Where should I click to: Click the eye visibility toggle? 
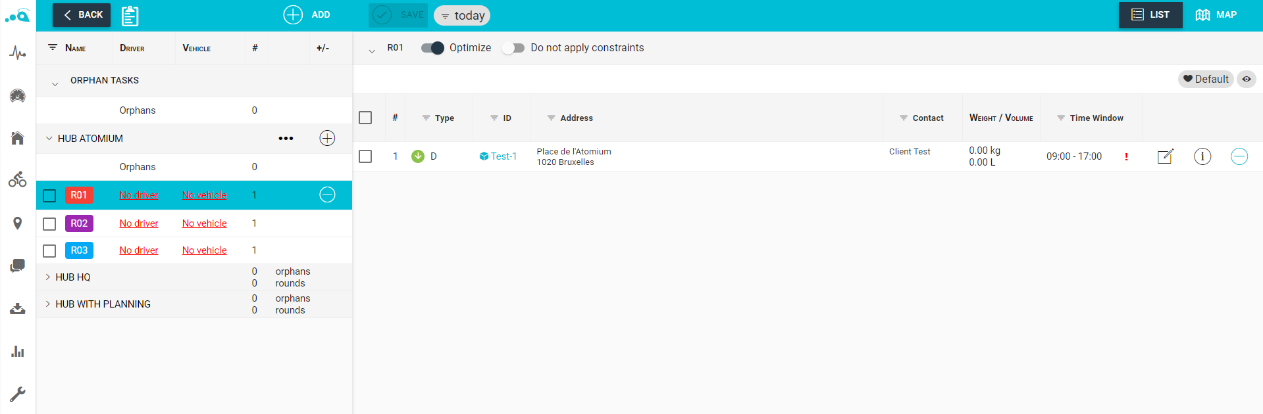(x=1247, y=79)
